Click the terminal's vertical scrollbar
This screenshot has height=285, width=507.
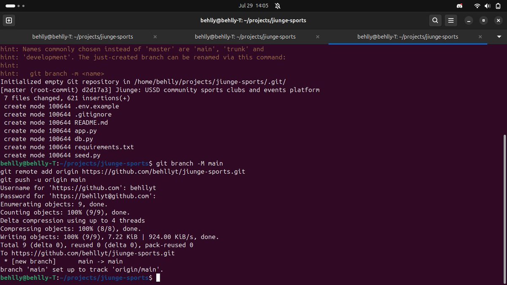(504, 209)
